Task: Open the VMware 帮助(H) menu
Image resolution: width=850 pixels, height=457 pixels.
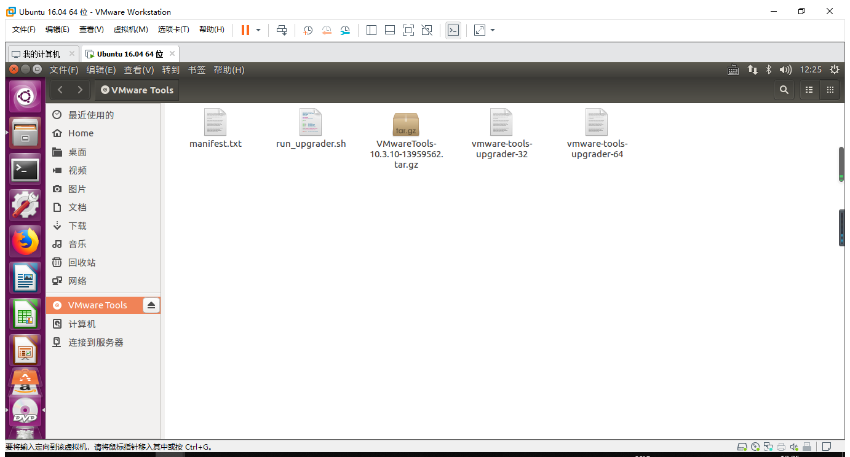Action: (x=212, y=29)
